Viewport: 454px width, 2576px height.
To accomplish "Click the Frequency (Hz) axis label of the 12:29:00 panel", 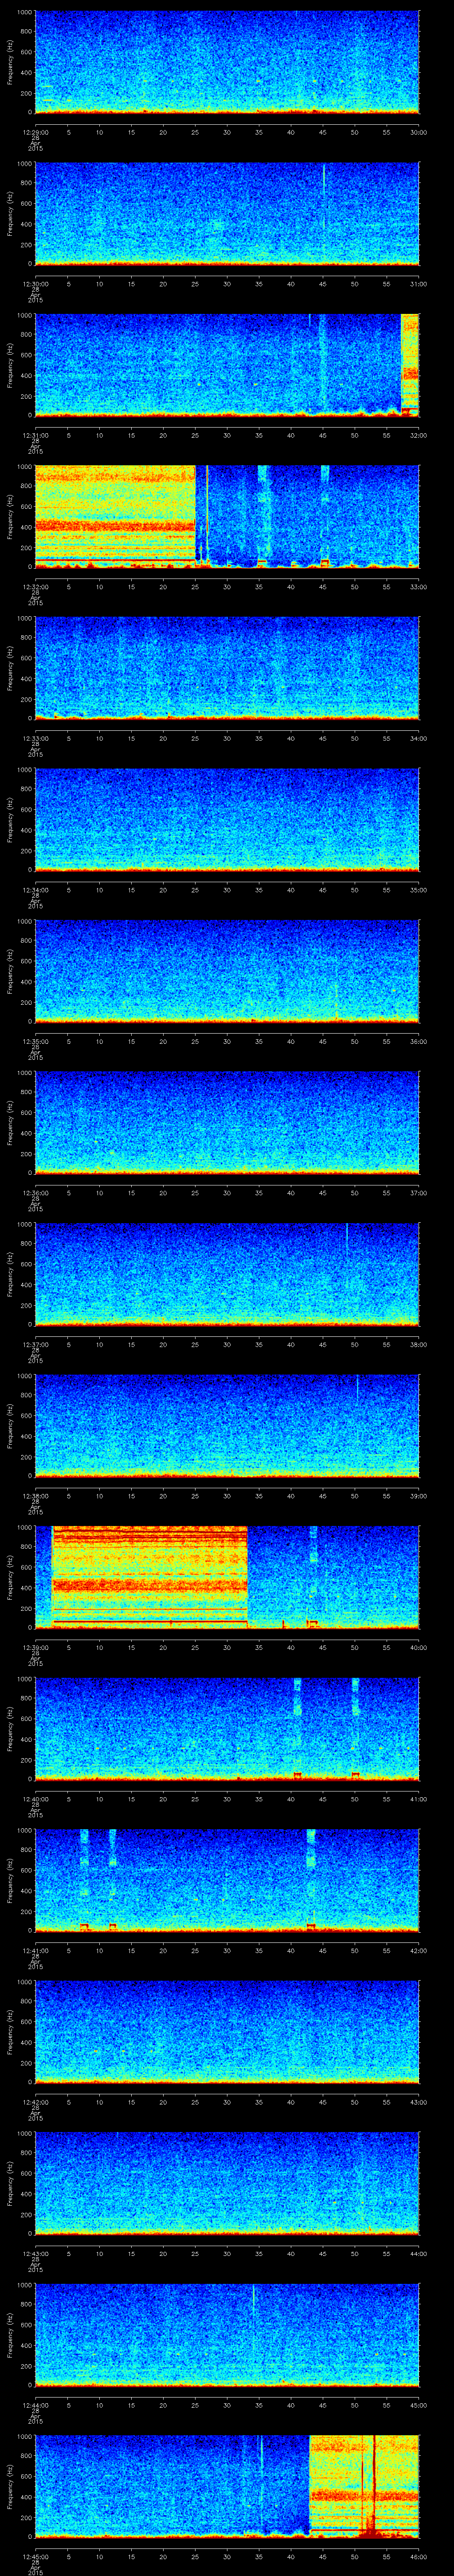I will click(11, 62).
